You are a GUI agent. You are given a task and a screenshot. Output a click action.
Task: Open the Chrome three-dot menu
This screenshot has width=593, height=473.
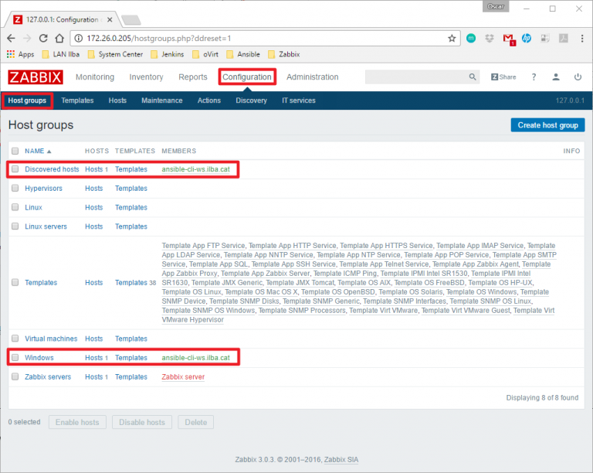pyautogui.click(x=582, y=38)
